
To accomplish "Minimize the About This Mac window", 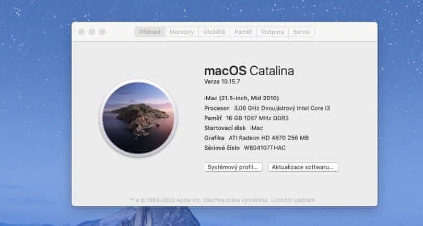I will click(x=92, y=32).
